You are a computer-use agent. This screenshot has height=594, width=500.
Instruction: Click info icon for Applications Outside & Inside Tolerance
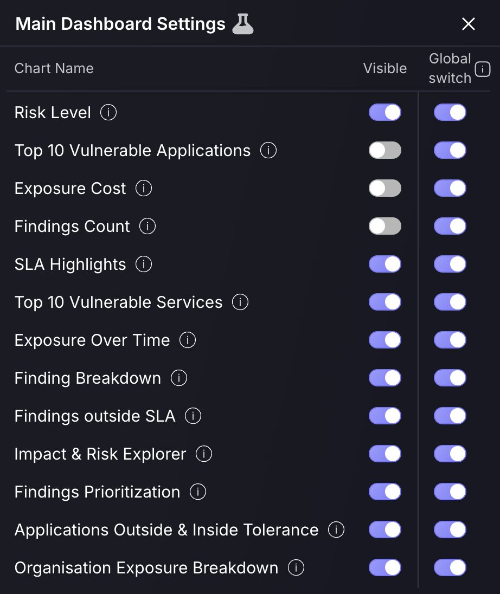point(336,530)
